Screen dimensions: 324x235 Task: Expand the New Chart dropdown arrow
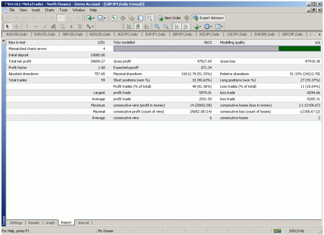[x=94, y=18]
